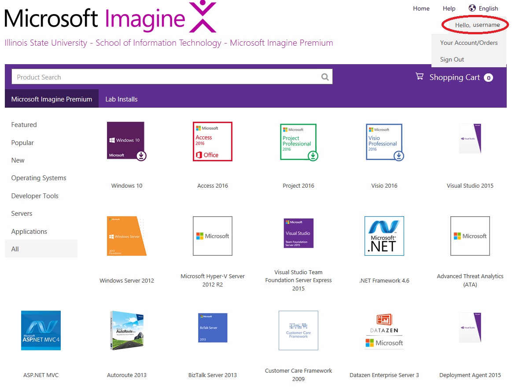Click the search magnifier icon
This screenshot has width=512, height=392.
tap(325, 77)
